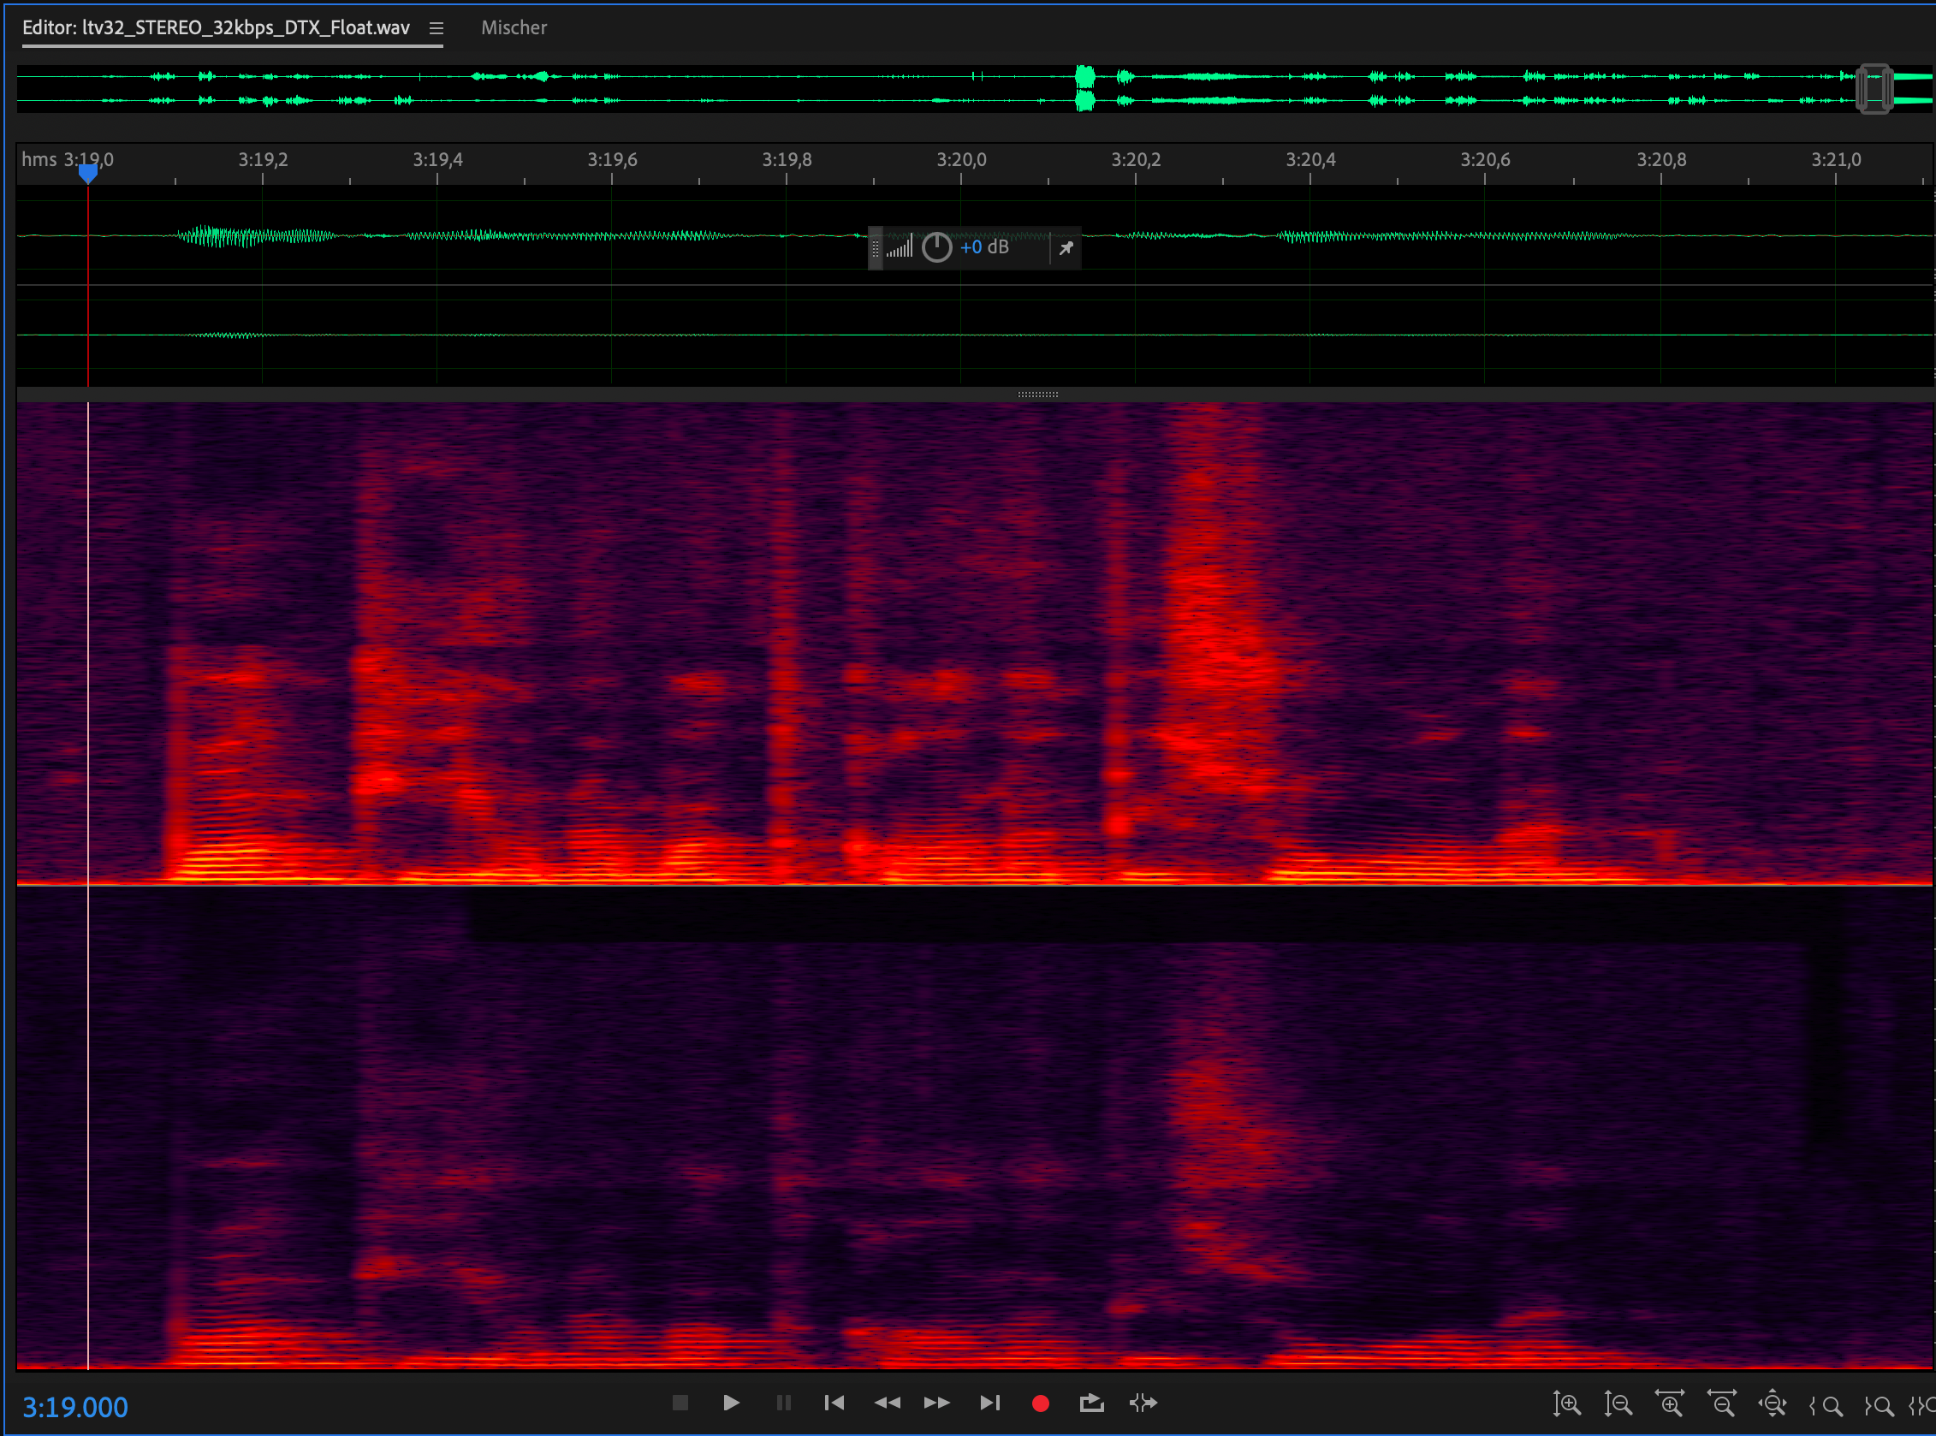This screenshot has width=1936, height=1436.
Task: Zoom to selection in-point
Action: click(1826, 1404)
